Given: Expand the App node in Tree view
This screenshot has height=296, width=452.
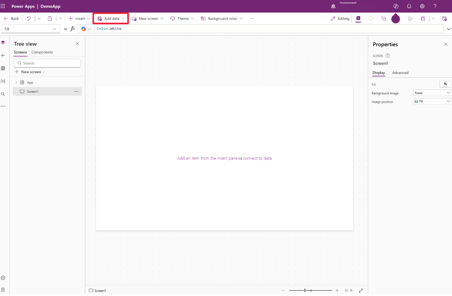Looking at the screenshot, I should tap(16, 82).
